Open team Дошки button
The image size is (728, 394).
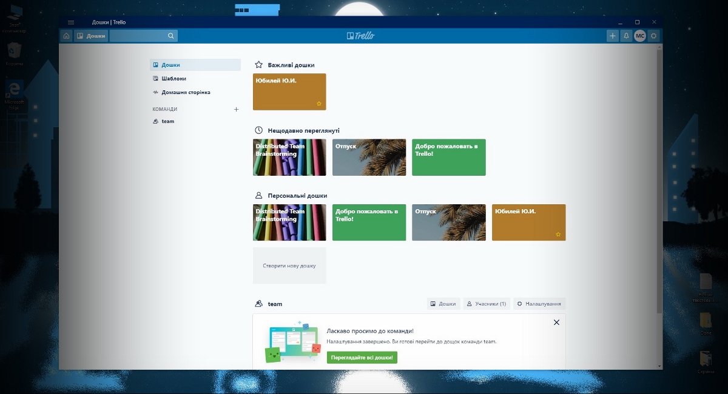tap(443, 304)
